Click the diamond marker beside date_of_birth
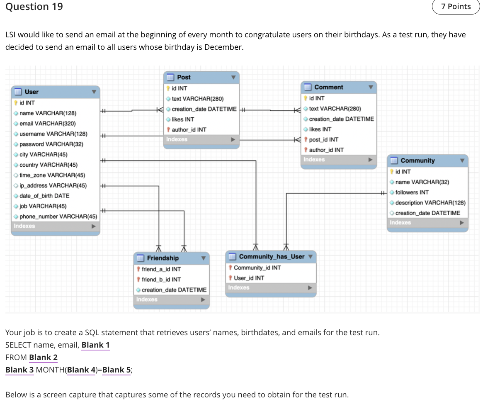Screen dimensions: 495x409 pyautogui.click(x=16, y=195)
